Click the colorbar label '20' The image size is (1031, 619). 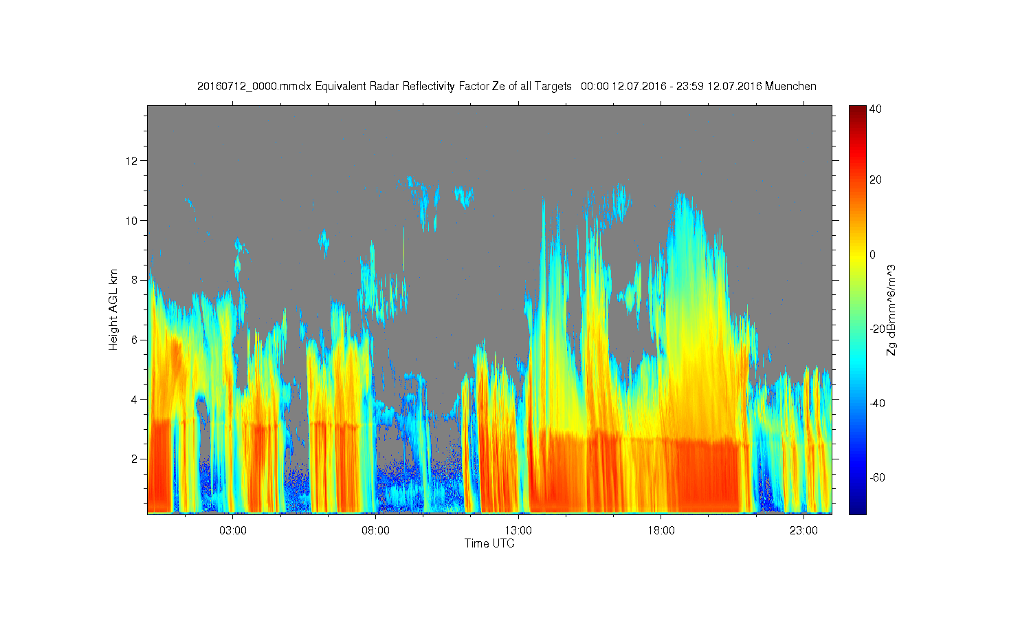876,180
